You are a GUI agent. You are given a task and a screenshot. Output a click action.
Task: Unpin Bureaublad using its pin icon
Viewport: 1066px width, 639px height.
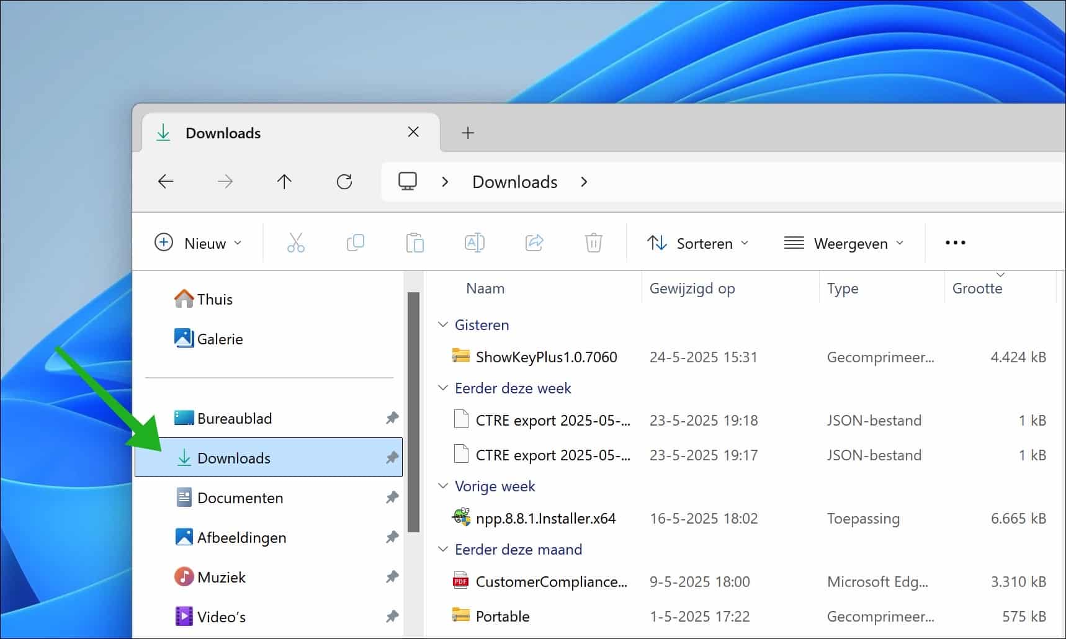tap(392, 418)
